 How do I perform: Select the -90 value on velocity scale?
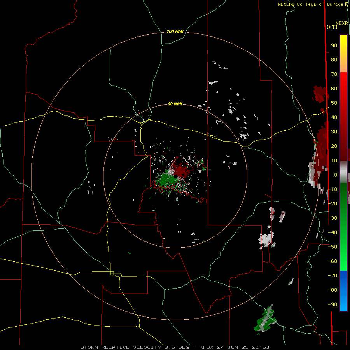coord(332,304)
